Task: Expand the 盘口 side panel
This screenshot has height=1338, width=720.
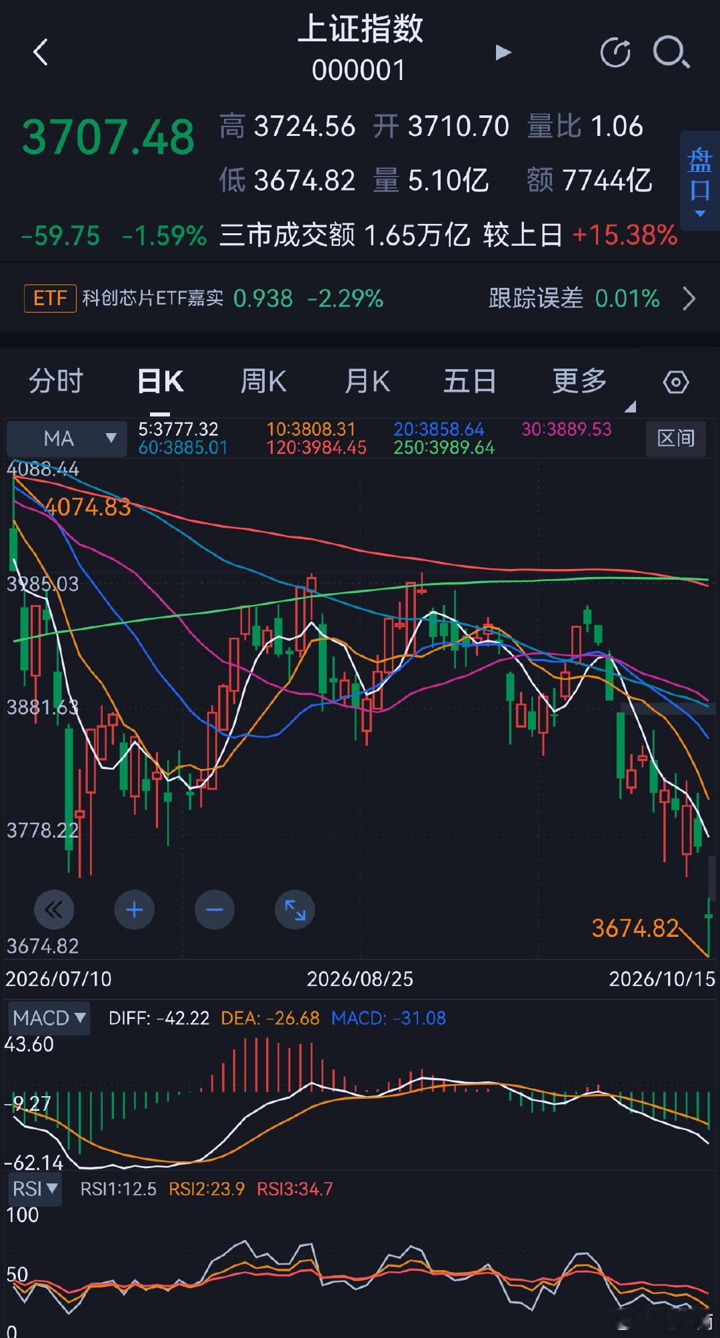Action: tap(700, 181)
